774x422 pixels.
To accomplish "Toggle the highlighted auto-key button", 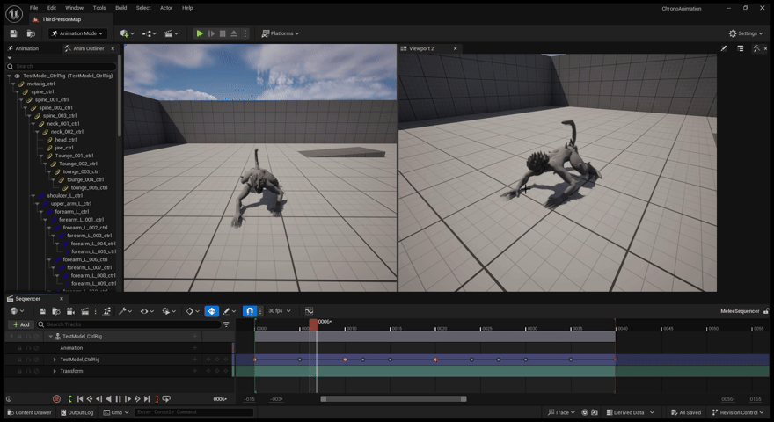I will (x=212, y=311).
